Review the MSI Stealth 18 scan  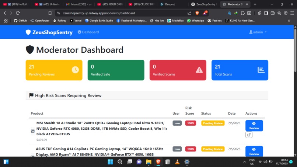[254, 125]
